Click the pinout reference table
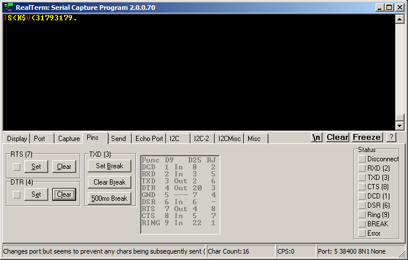The width and height of the screenshot is (408, 260). tap(180, 194)
